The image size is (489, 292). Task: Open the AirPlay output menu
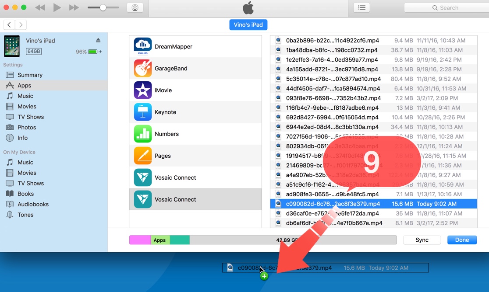135,8
